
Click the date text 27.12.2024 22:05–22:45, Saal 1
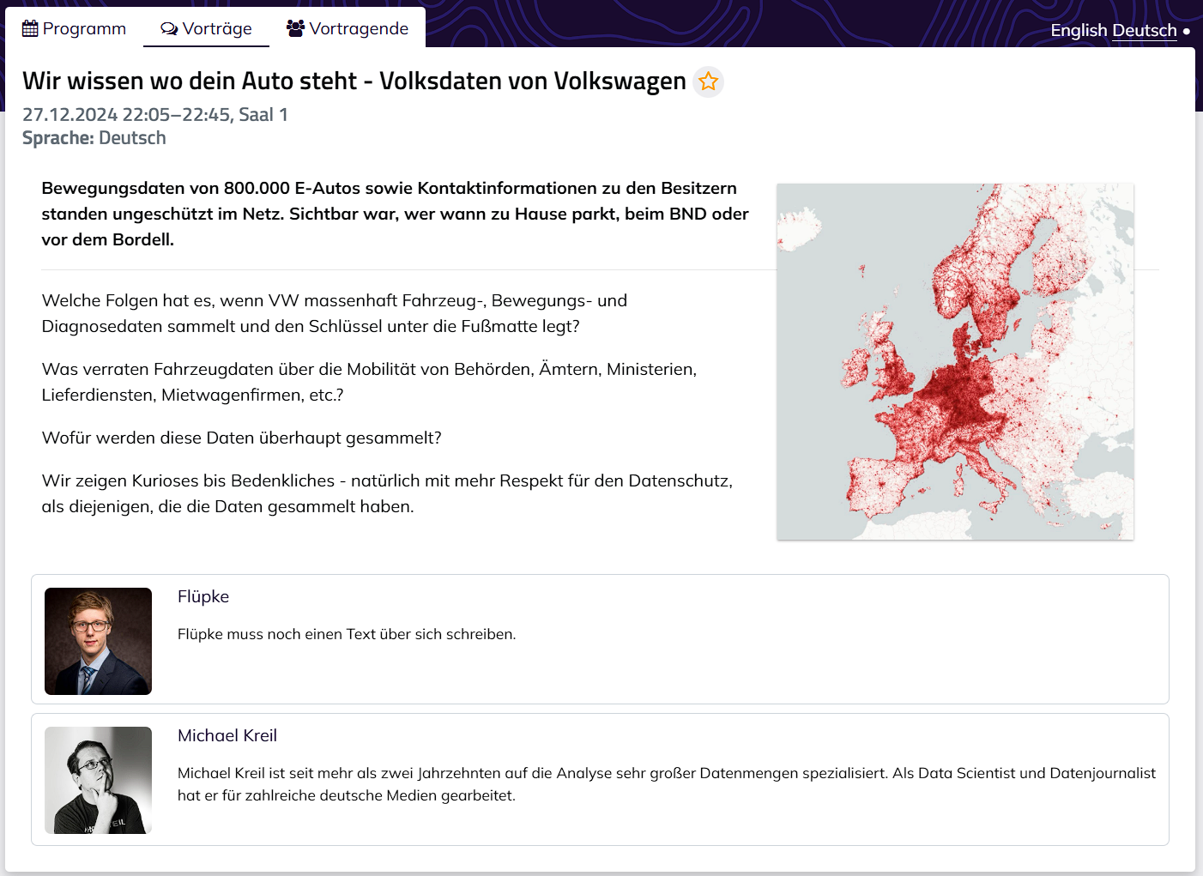tap(155, 115)
